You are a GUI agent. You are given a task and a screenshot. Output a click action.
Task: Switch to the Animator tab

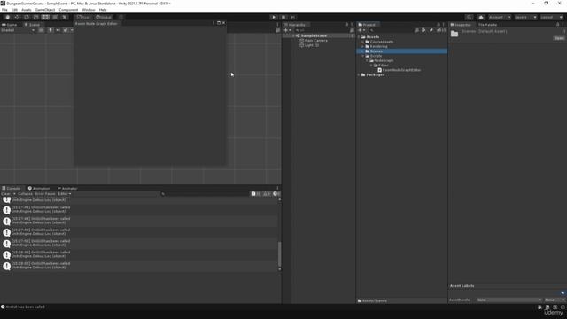(x=67, y=188)
